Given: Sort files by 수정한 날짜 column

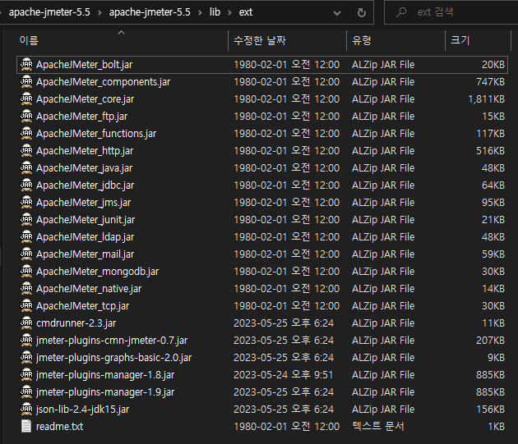Looking at the screenshot, I should coord(260,40).
